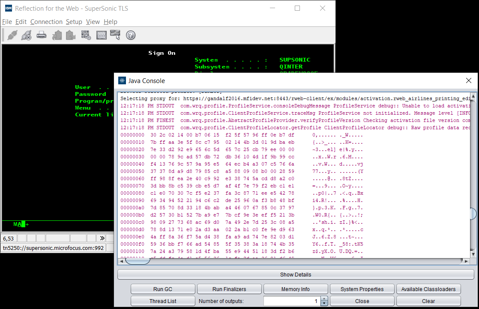
Task: Click the Thread List button
Action: click(163, 301)
